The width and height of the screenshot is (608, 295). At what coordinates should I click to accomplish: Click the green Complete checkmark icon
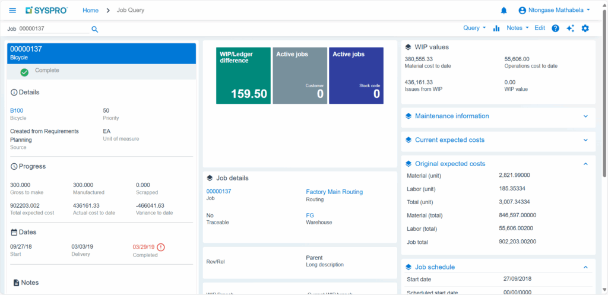click(24, 72)
